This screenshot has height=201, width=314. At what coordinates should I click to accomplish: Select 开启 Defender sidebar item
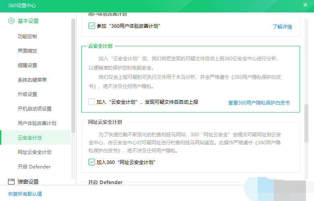[34, 166]
